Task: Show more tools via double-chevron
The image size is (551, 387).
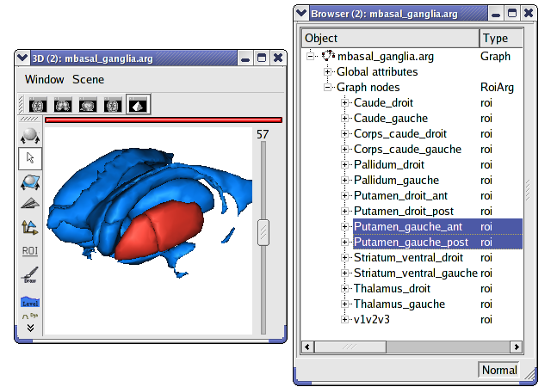Action: tap(29, 327)
